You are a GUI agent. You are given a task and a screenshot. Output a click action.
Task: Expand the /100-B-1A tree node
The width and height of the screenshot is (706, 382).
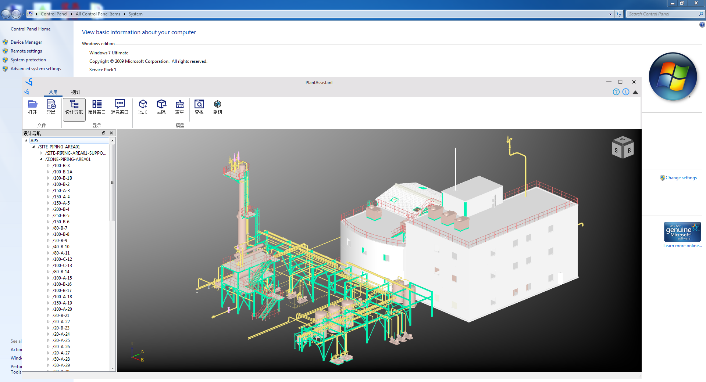coord(48,172)
